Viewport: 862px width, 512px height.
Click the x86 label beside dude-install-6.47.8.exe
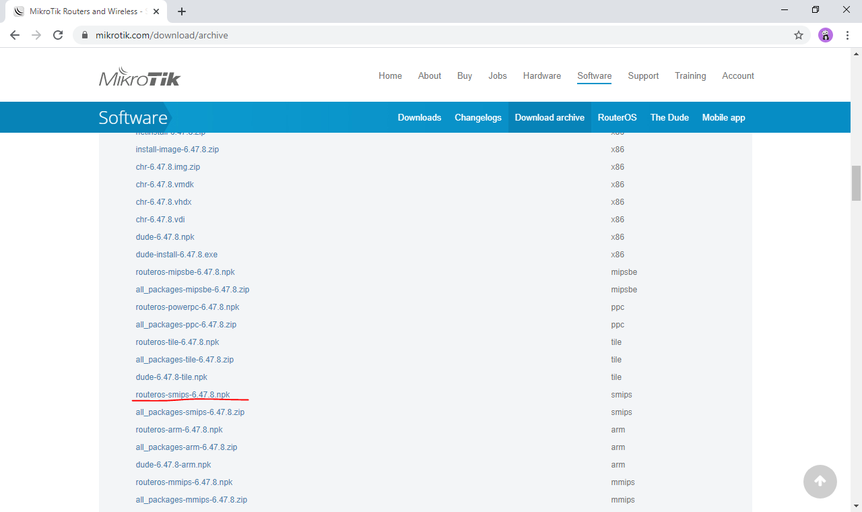(618, 255)
